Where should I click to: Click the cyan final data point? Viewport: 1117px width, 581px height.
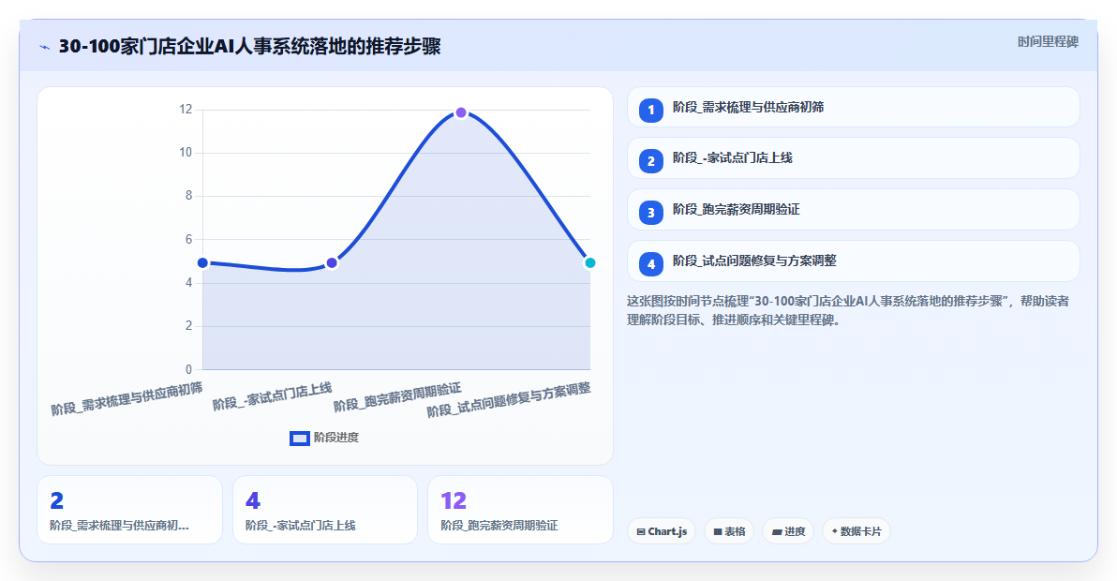coord(589,262)
